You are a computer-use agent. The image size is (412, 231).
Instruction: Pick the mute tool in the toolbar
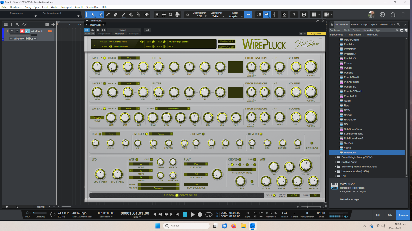tap(131, 14)
